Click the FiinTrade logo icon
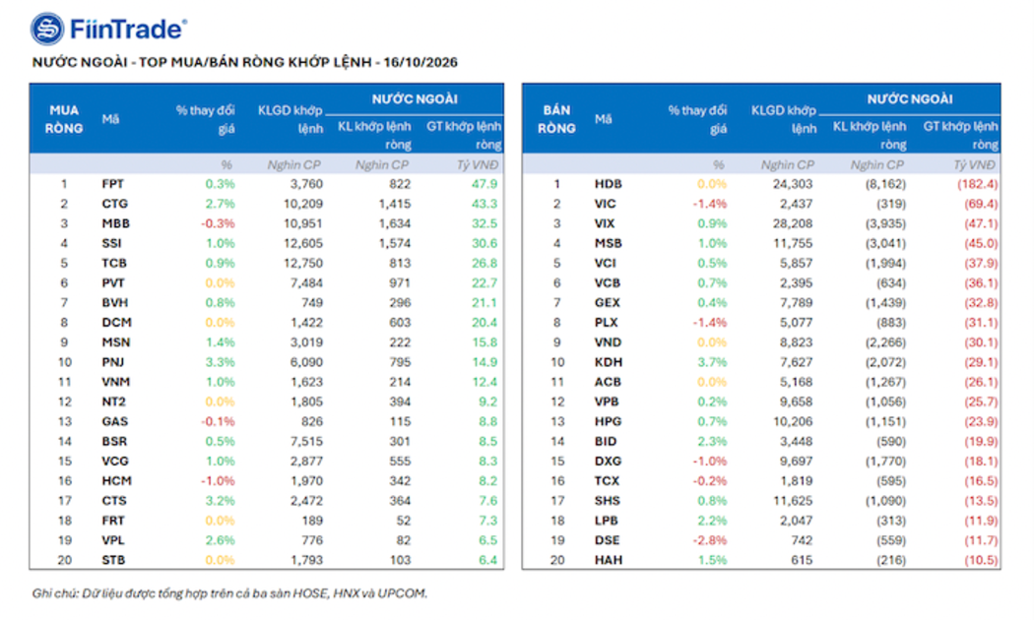This screenshot has width=1034, height=620. [47, 29]
